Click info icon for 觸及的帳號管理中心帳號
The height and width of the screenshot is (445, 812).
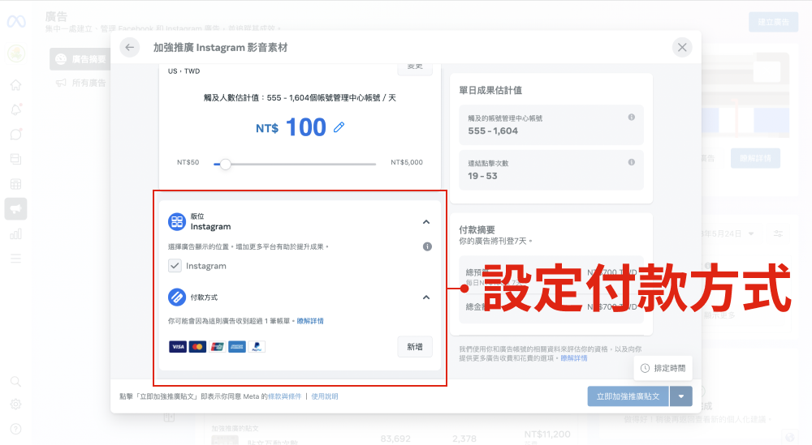631,118
